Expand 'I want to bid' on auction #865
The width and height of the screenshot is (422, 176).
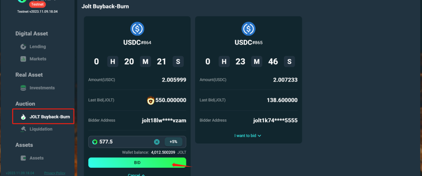(x=248, y=136)
